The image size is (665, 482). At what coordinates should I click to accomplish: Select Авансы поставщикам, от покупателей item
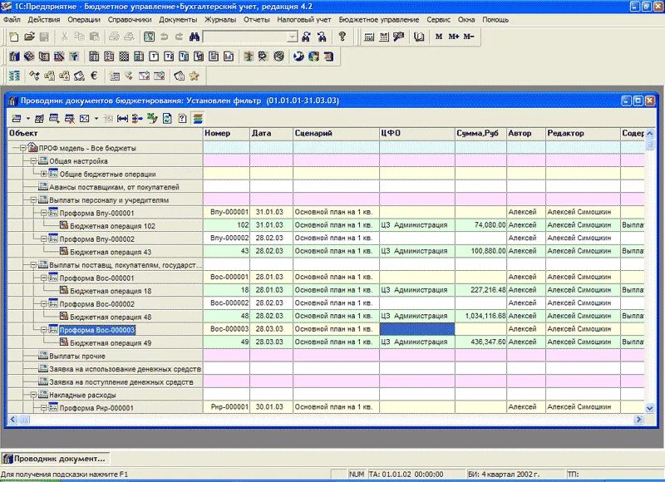114,187
